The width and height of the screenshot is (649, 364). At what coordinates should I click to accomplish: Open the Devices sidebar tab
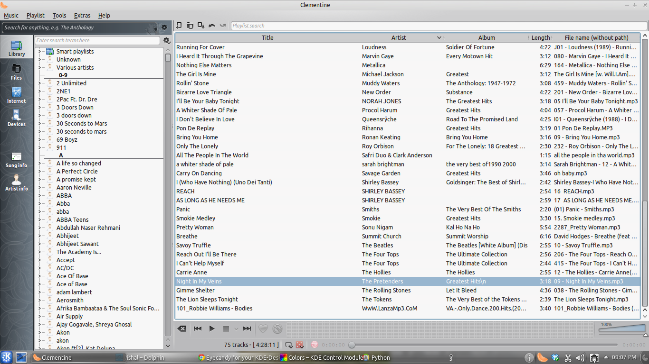click(x=17, y=118)
